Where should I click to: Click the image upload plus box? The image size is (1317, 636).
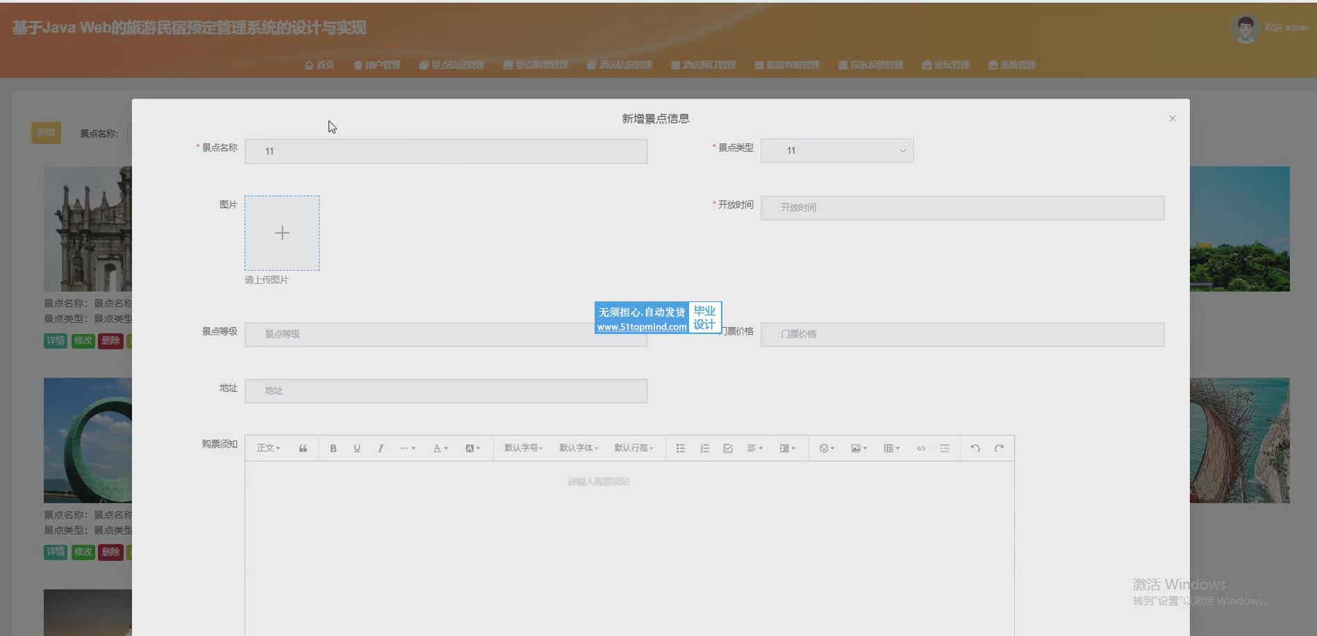click(282, 233)
